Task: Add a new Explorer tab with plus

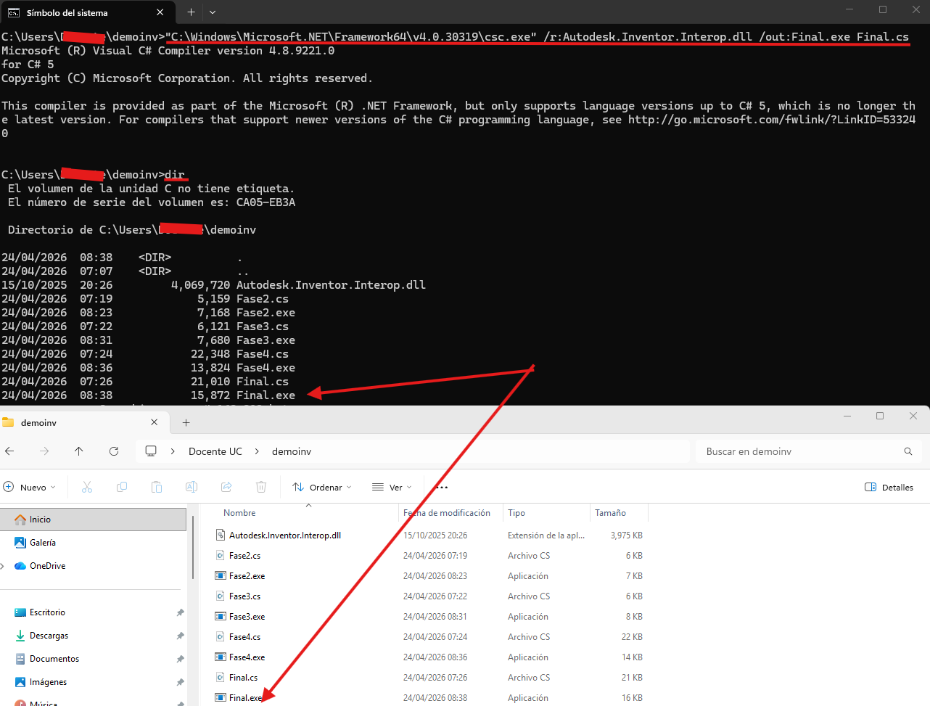Action: (x=186, y=422)
